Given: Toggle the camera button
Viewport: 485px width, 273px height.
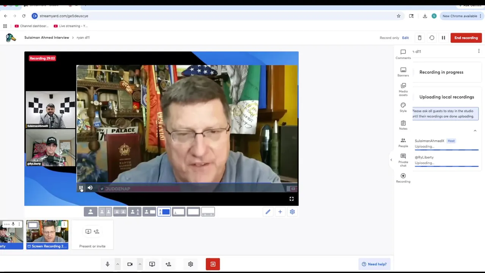Looking at the screenshot, I should [x=130, y=264].
